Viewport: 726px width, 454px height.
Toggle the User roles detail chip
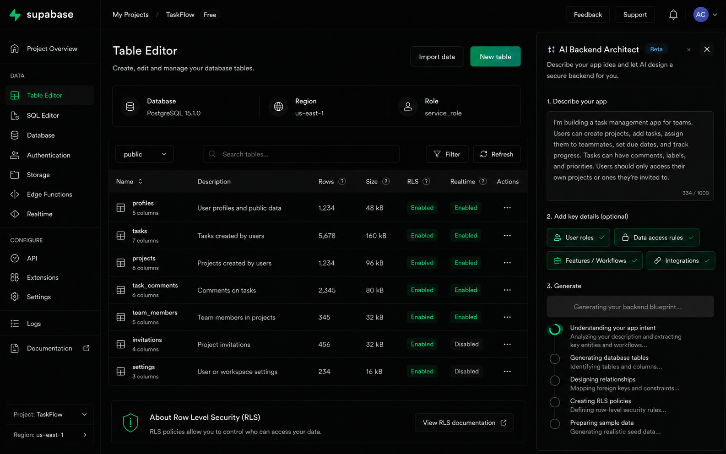click(579, 238)
